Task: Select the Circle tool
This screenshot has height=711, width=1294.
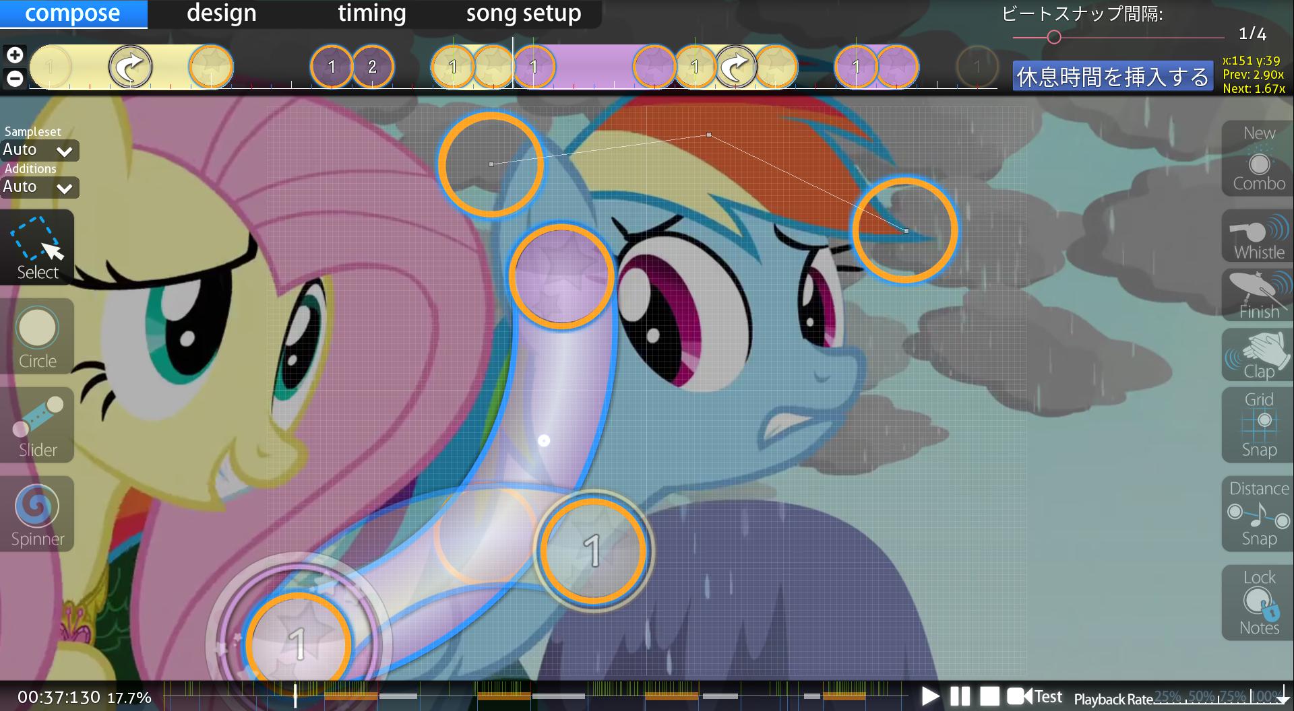Action: point(37,337)
